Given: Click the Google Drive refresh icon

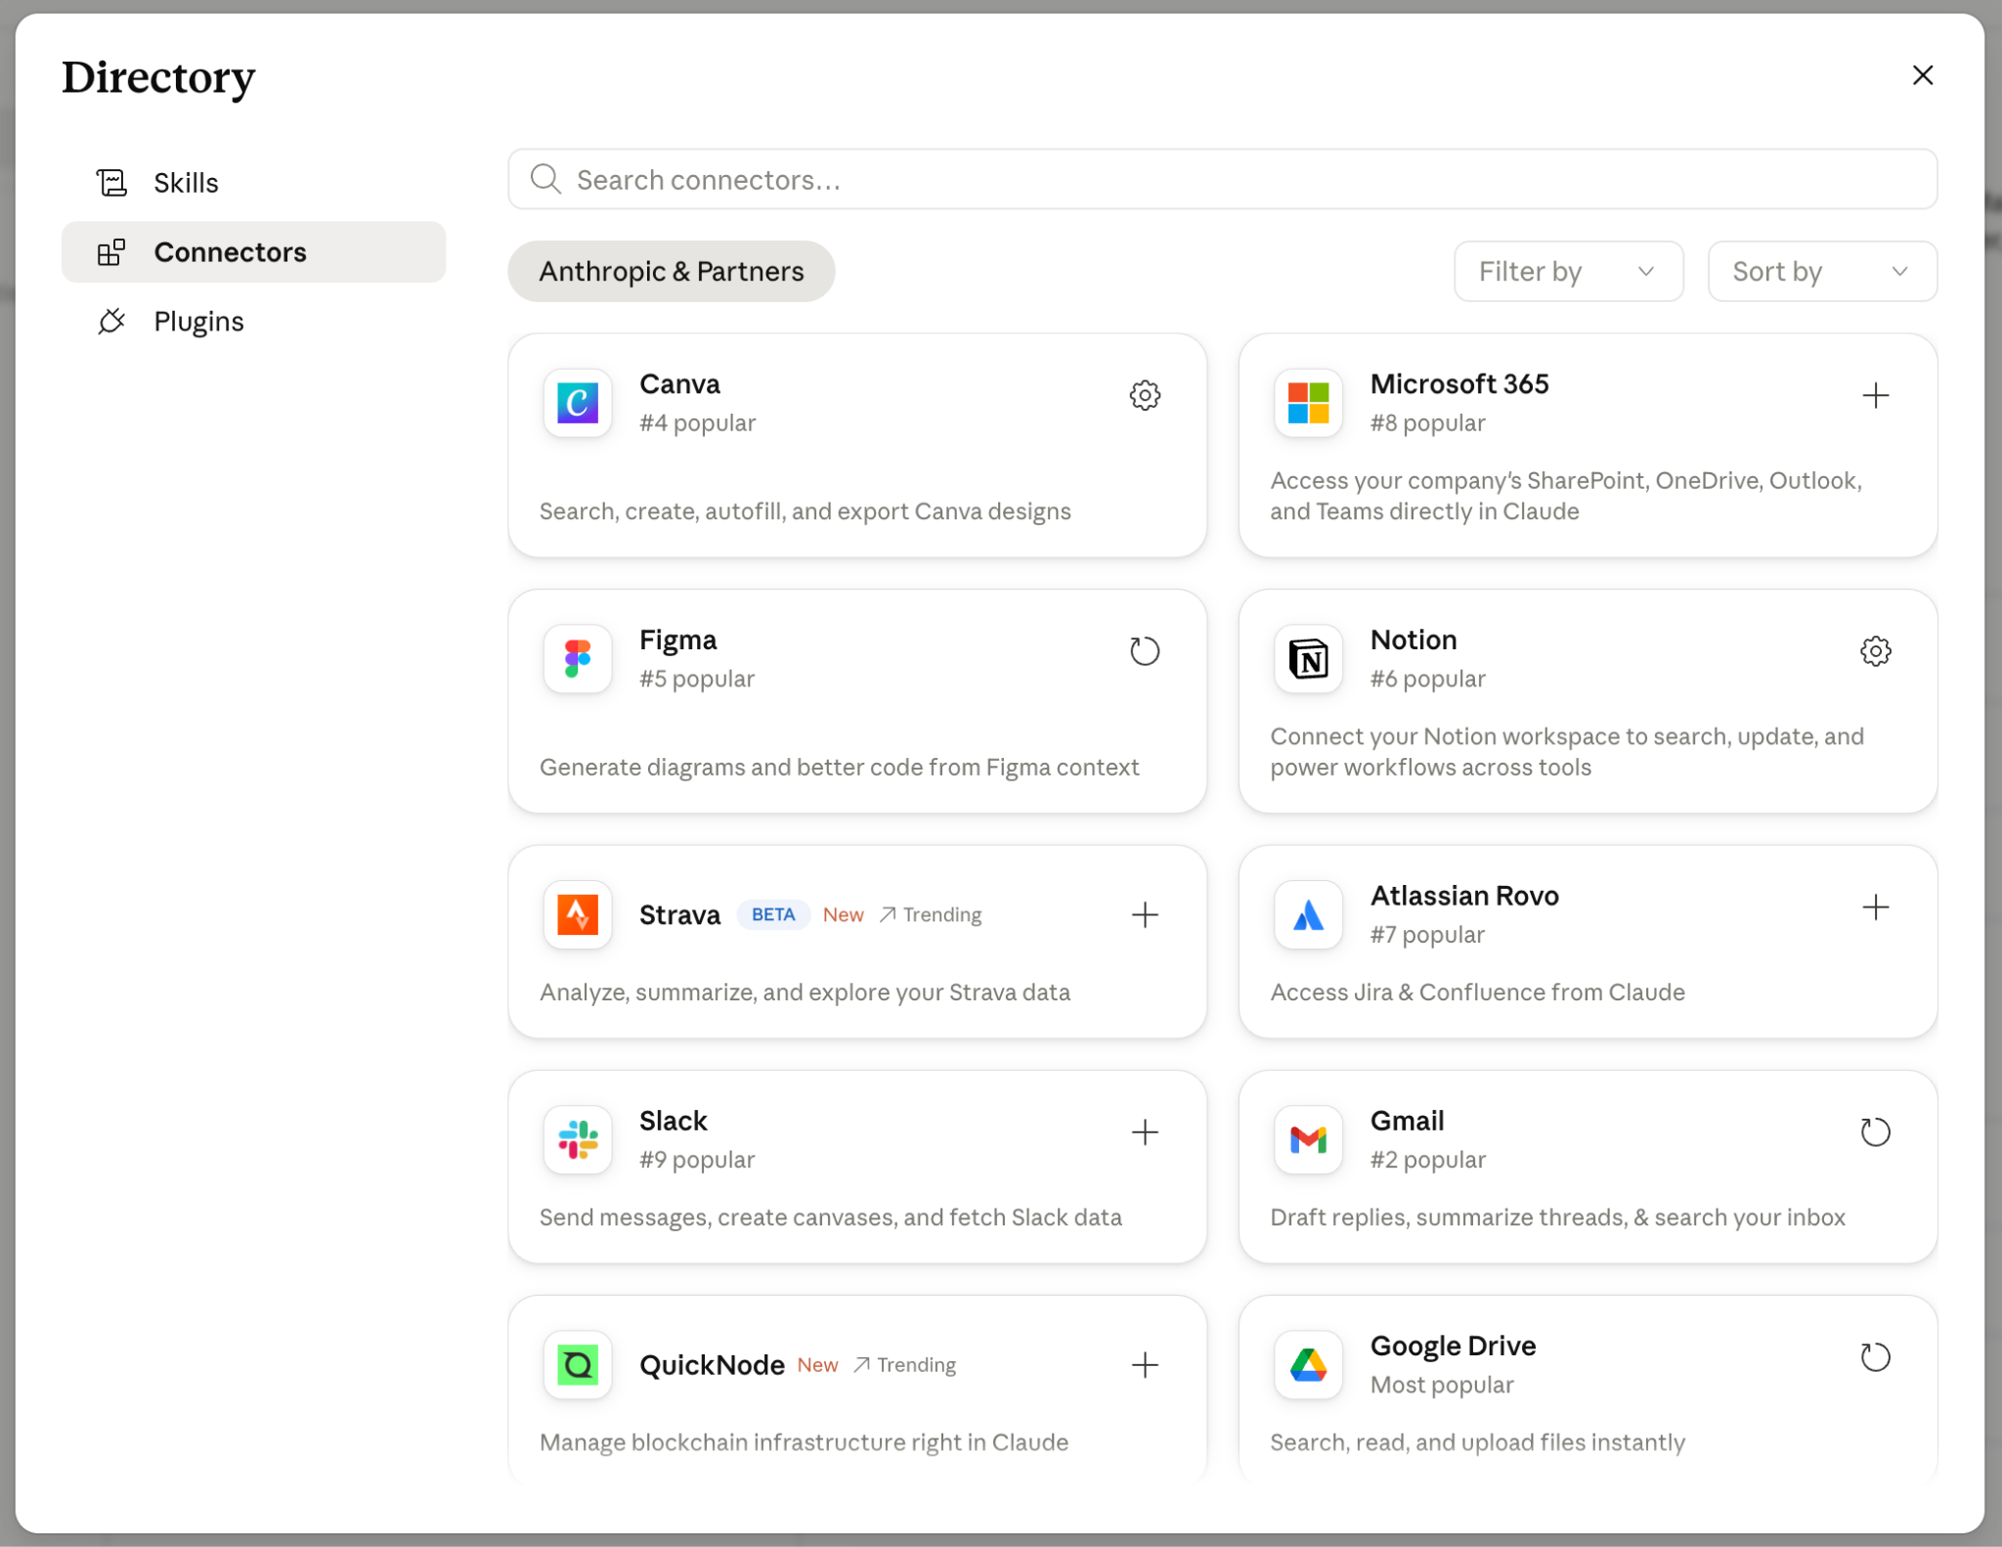Looking at the screenshot, I should (1875, 1357).
